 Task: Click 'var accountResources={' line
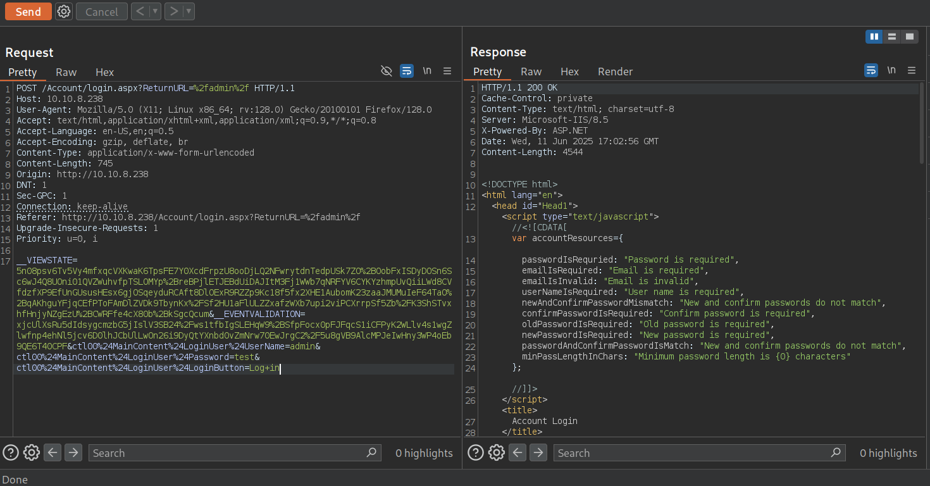(567, 238)
